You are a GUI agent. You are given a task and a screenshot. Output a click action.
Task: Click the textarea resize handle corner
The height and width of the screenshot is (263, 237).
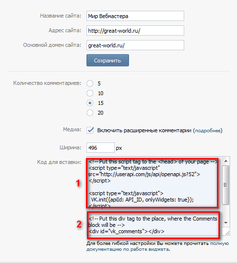pos(227,233)
